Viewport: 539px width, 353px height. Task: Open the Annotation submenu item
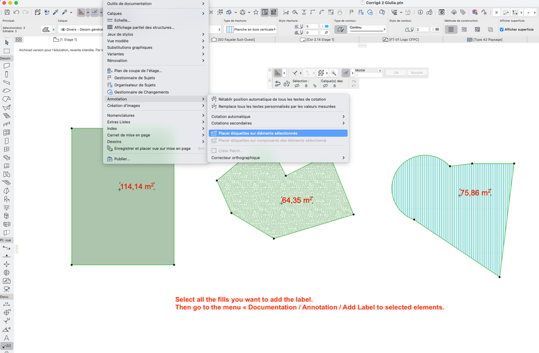[x=156, y=99]
